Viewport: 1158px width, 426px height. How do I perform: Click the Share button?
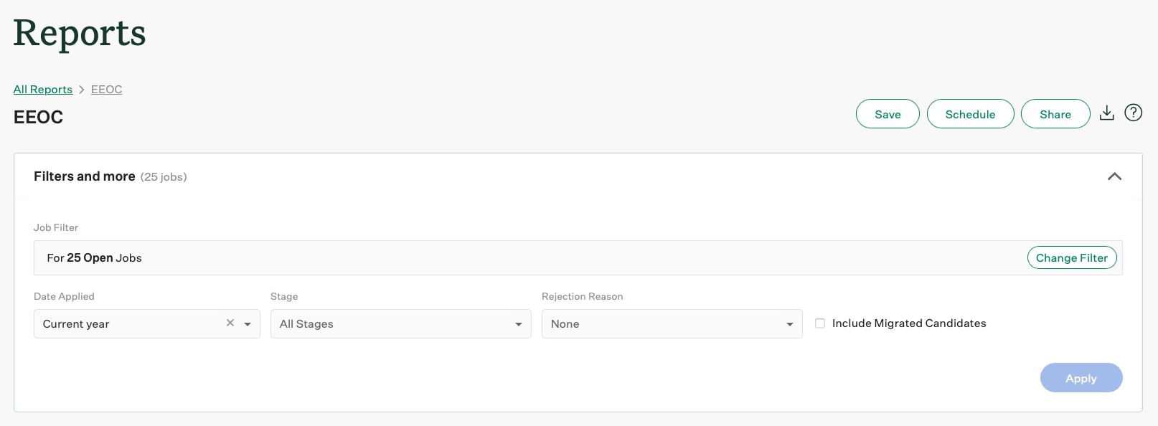pos(1055,114)
